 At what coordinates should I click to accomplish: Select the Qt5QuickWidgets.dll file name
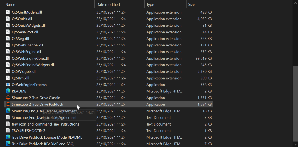pyautogui.click(x=29, y=25)
